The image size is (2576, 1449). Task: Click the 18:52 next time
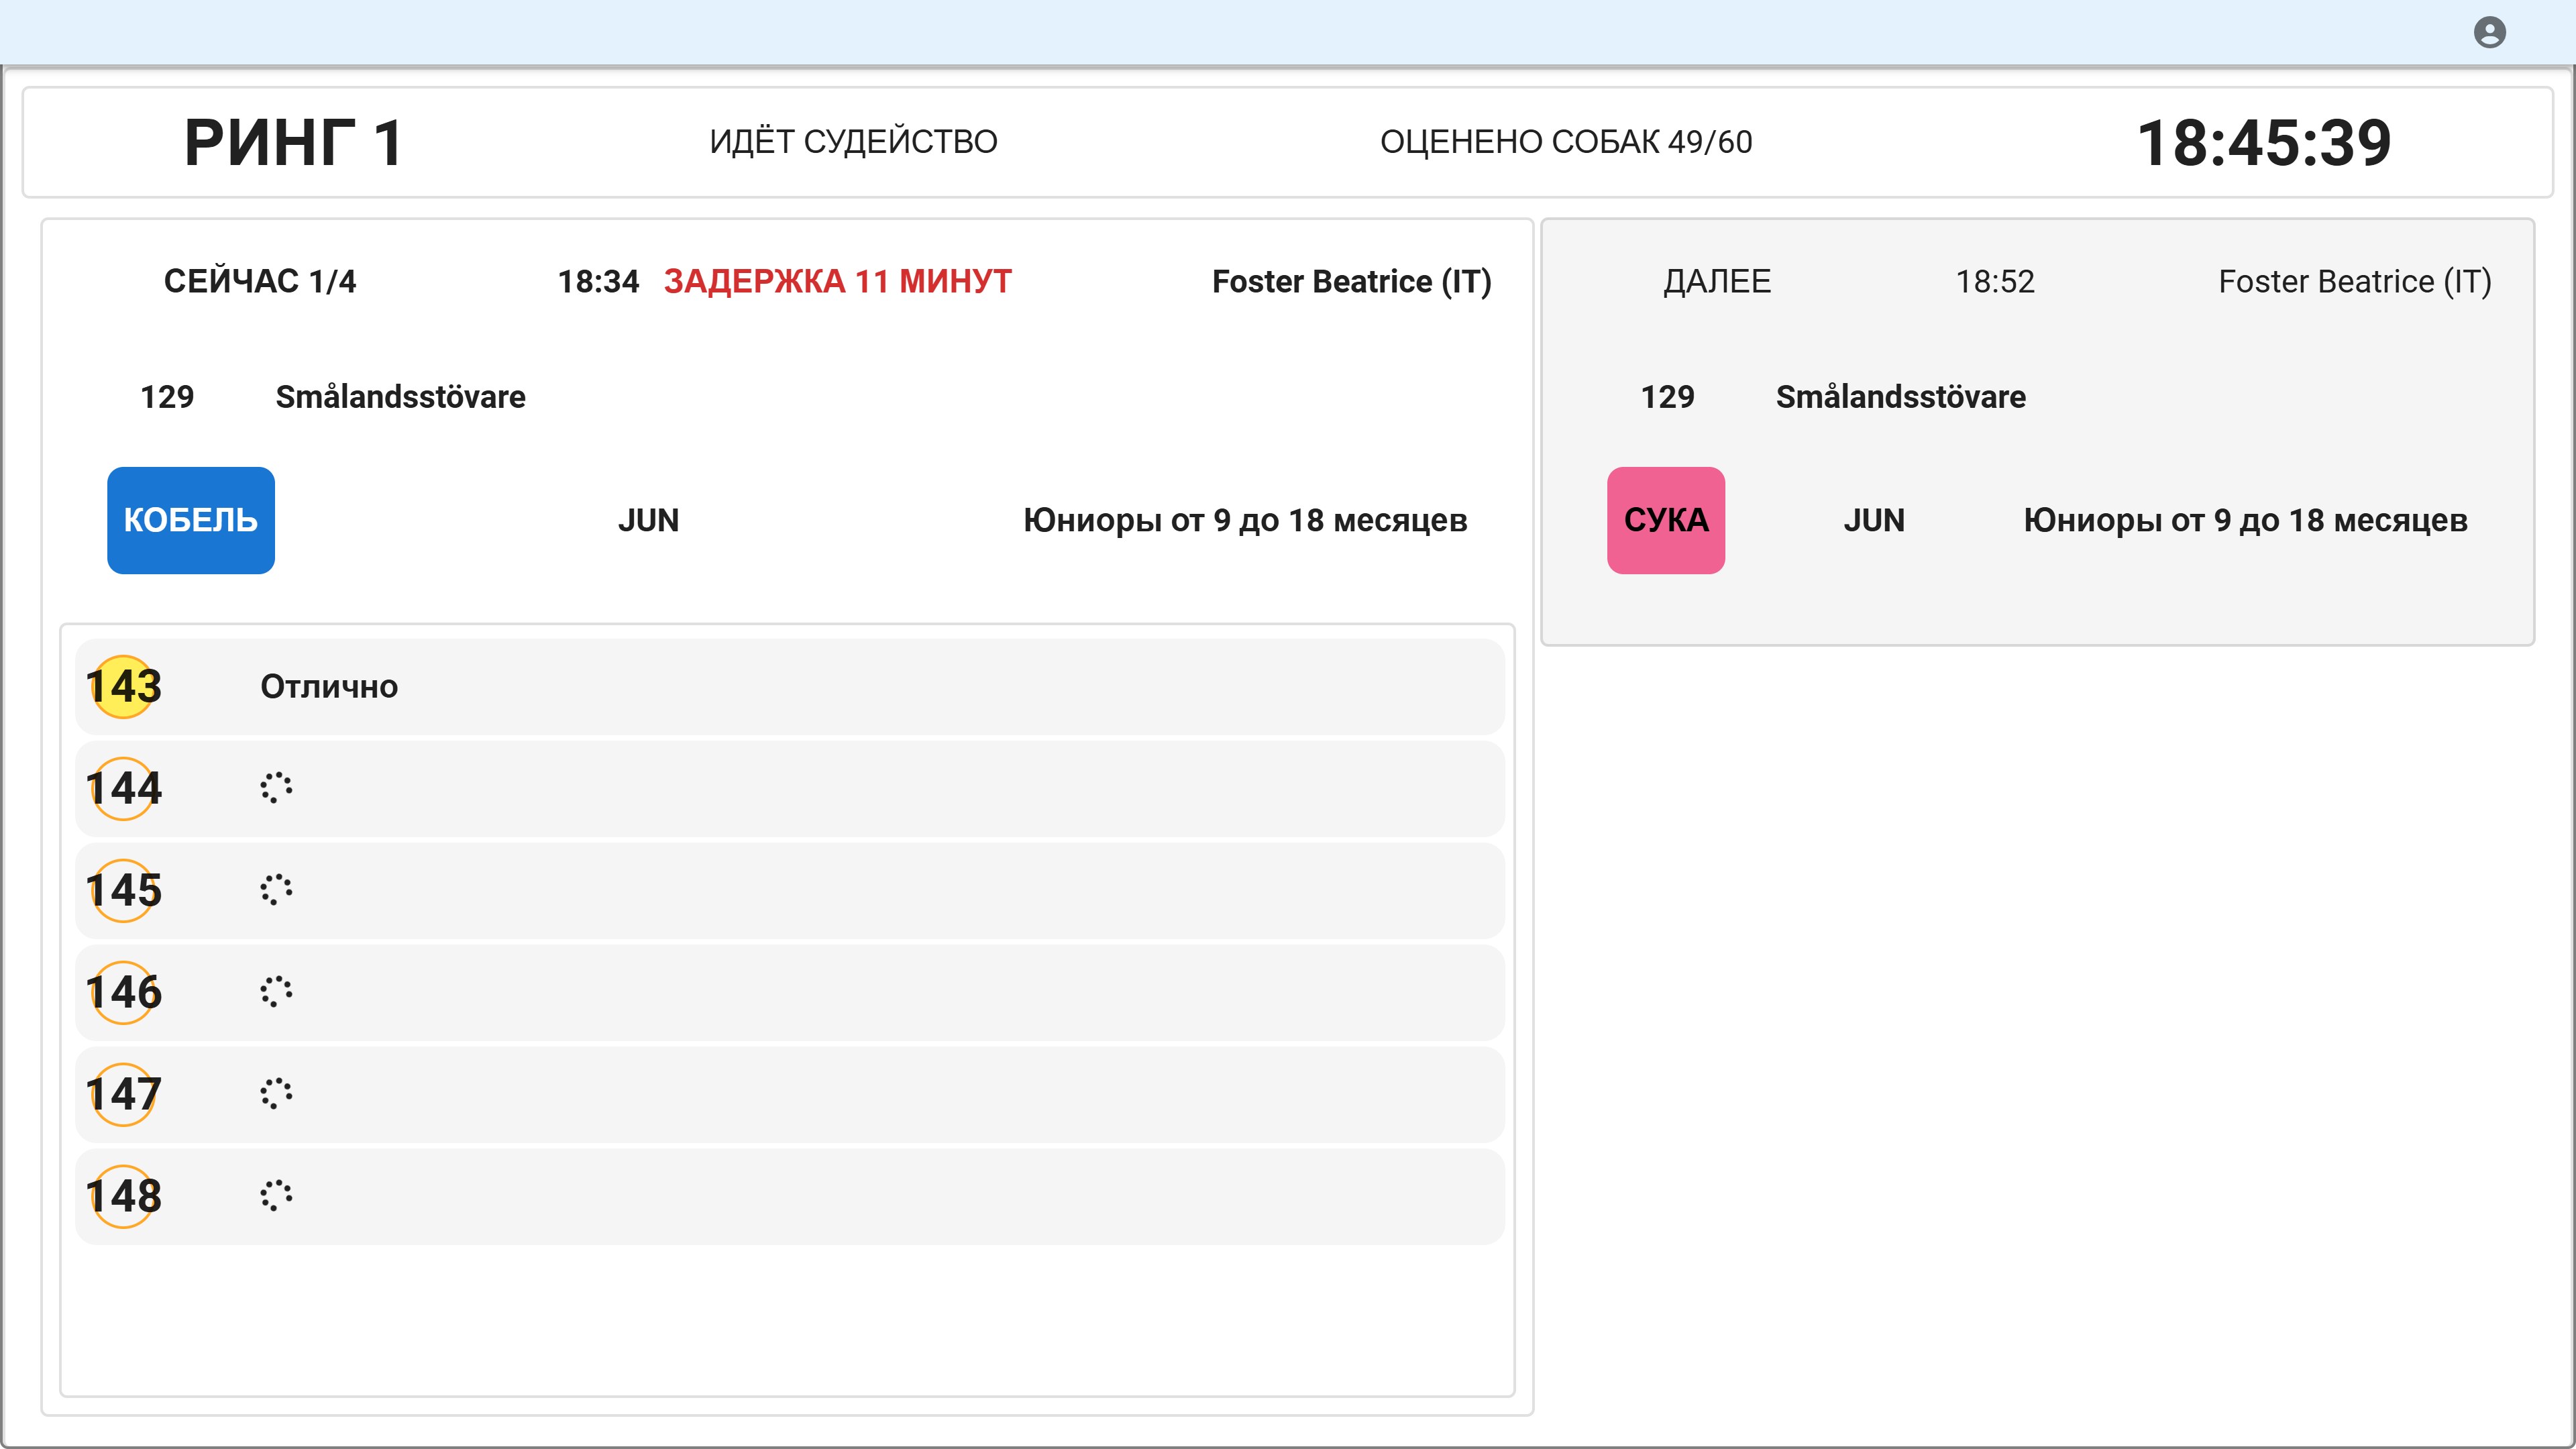click(1995, 282)
